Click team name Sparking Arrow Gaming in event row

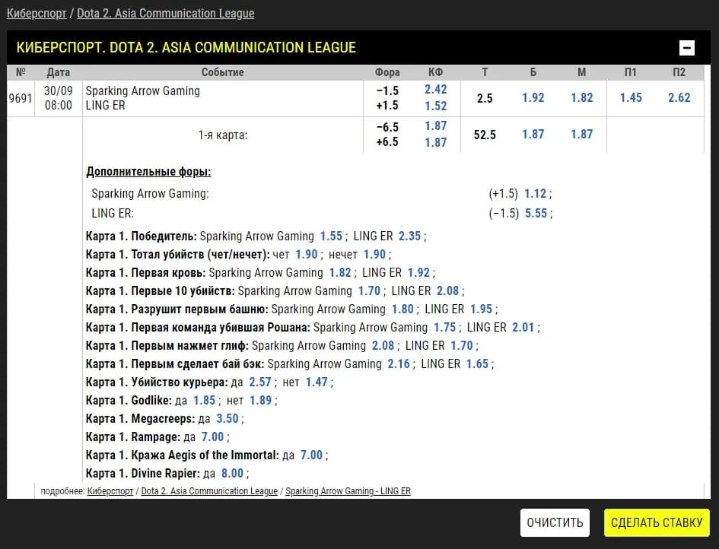coord(142,90)
